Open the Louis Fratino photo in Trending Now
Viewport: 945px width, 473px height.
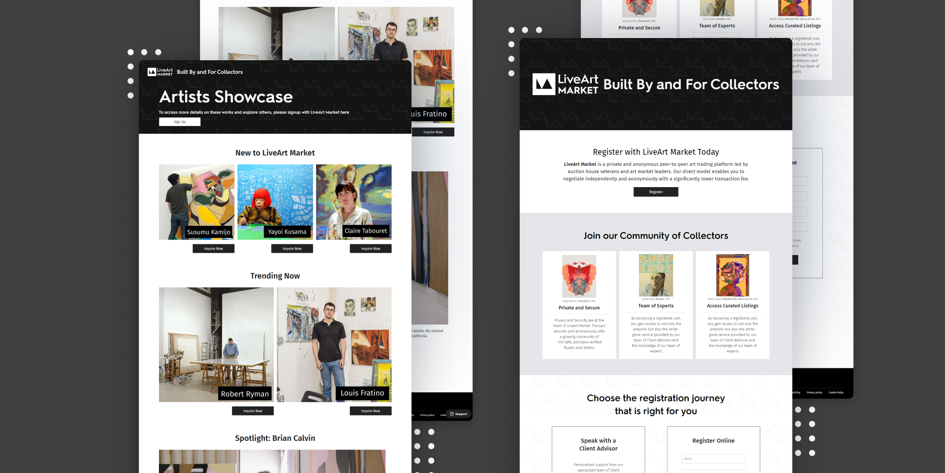click(334, 345)
